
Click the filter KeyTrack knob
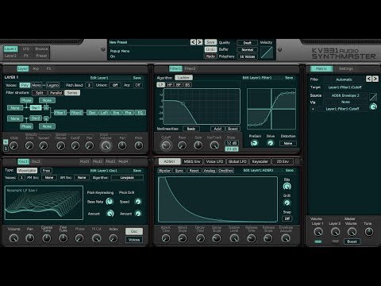(x=214, y=145)
